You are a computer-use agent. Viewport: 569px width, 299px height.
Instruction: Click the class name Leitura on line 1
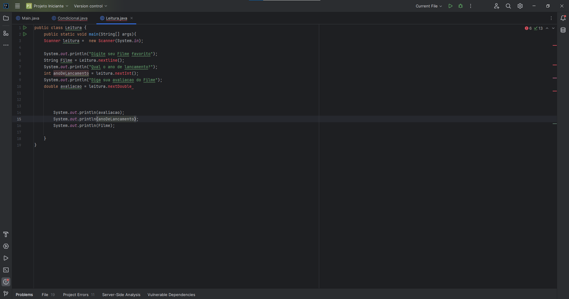point(73,28)
